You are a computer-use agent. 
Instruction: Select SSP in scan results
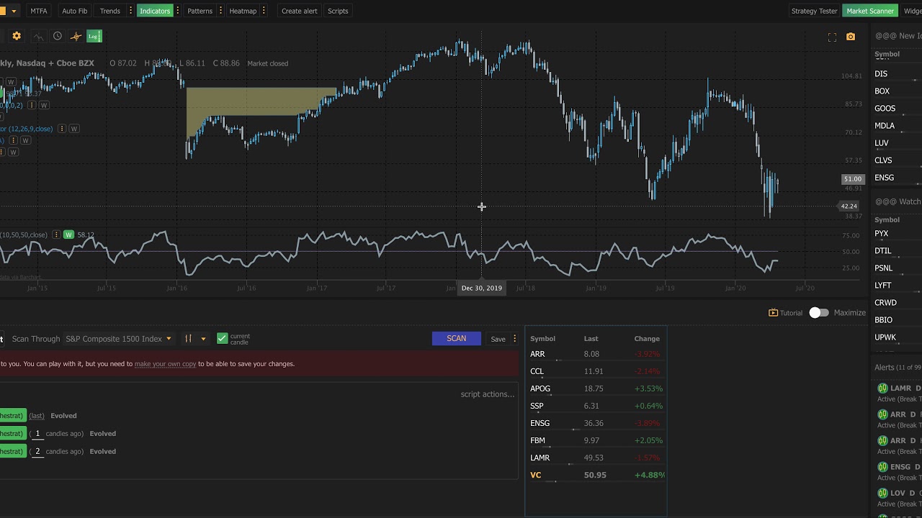tap(596, 406)
